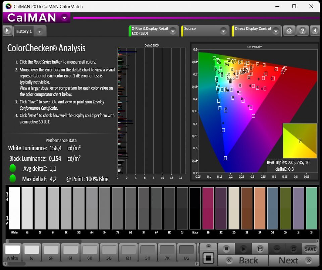Minimize the CalMAN window
The width and height of the screenshot is (322, 270).
[x=277, y=6]
